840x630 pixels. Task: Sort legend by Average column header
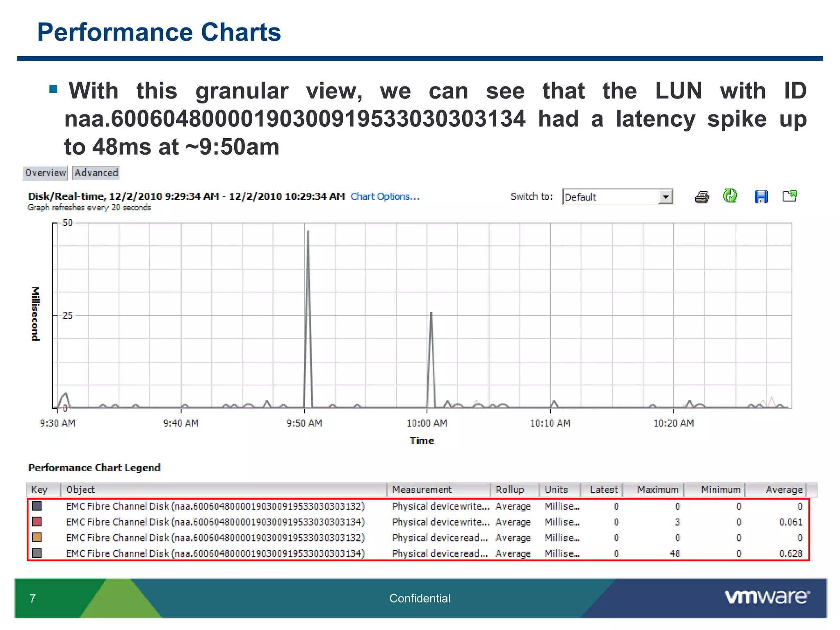pyautogui.click(x=776, y=490)
